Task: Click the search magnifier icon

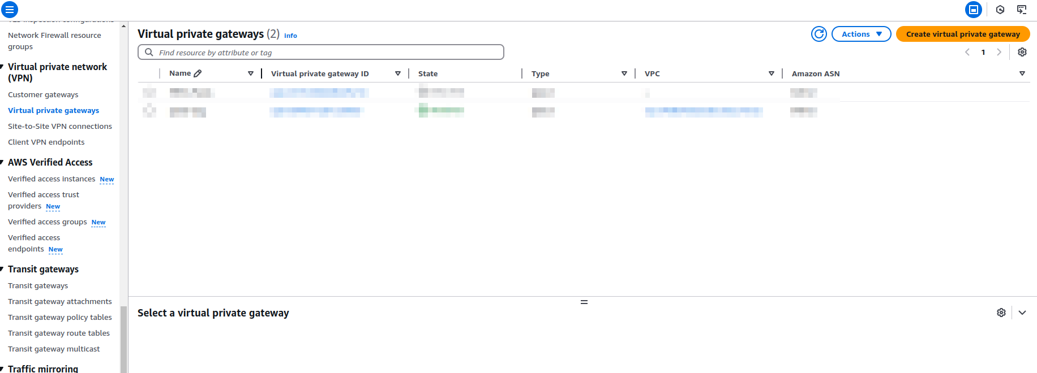Action: [x=149, y=52]
